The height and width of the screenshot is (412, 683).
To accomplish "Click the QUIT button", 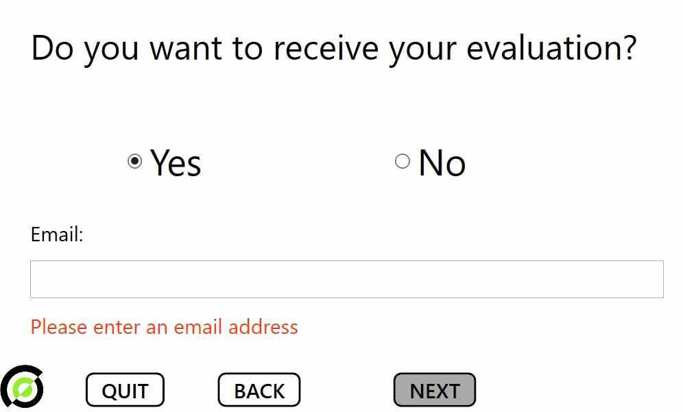I will pos(125,390).
